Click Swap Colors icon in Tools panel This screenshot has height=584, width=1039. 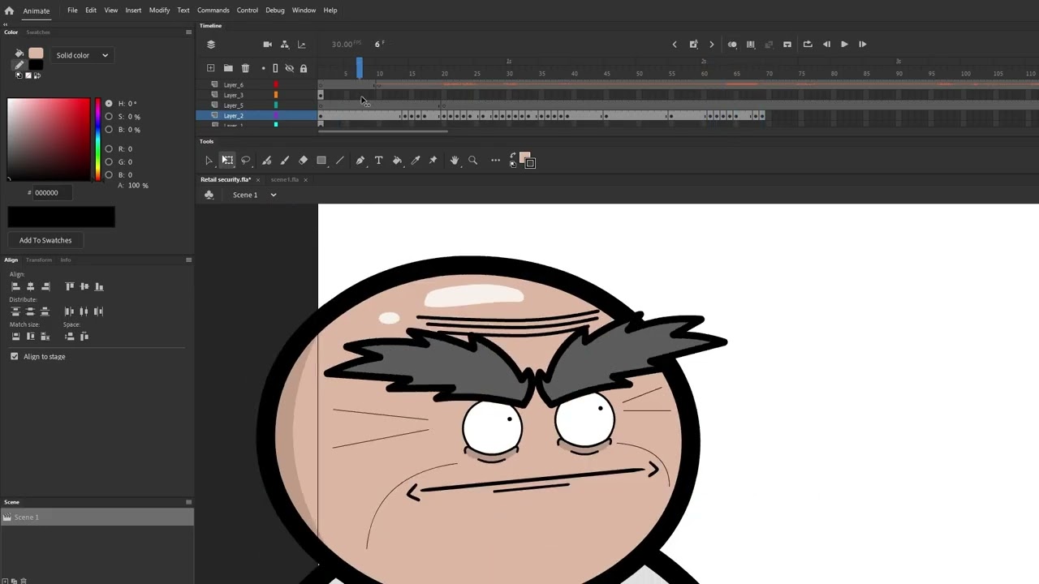(513, 156)
